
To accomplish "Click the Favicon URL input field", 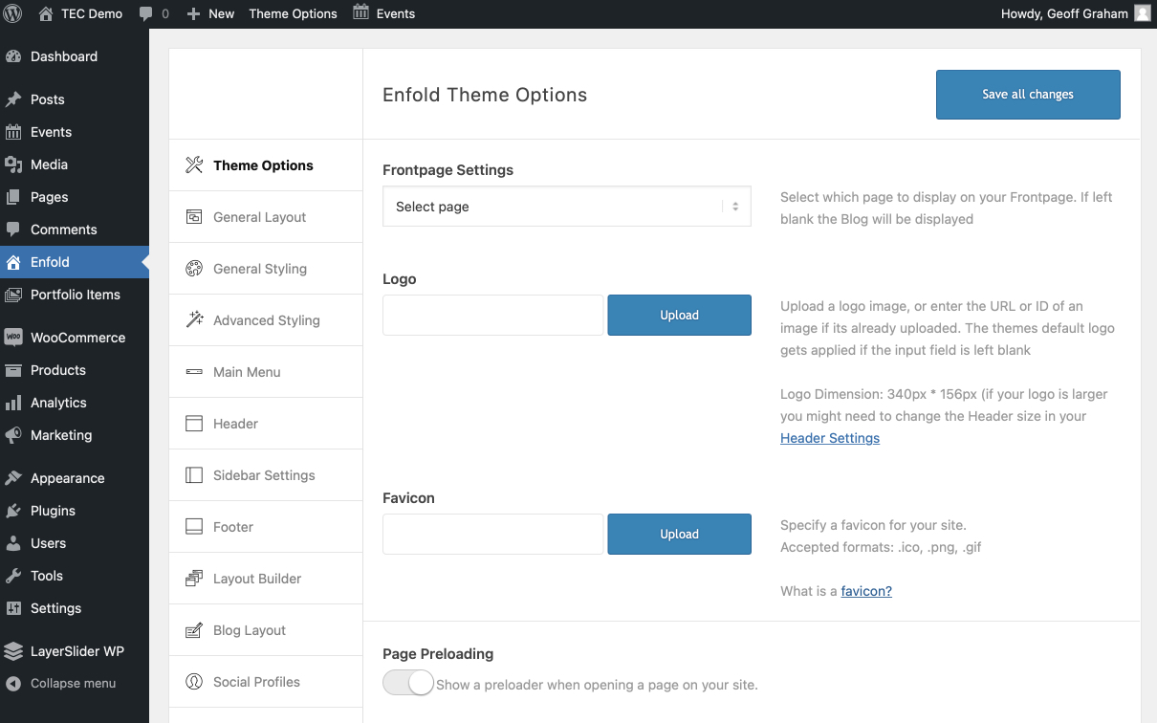I will [x=493, y=534].
